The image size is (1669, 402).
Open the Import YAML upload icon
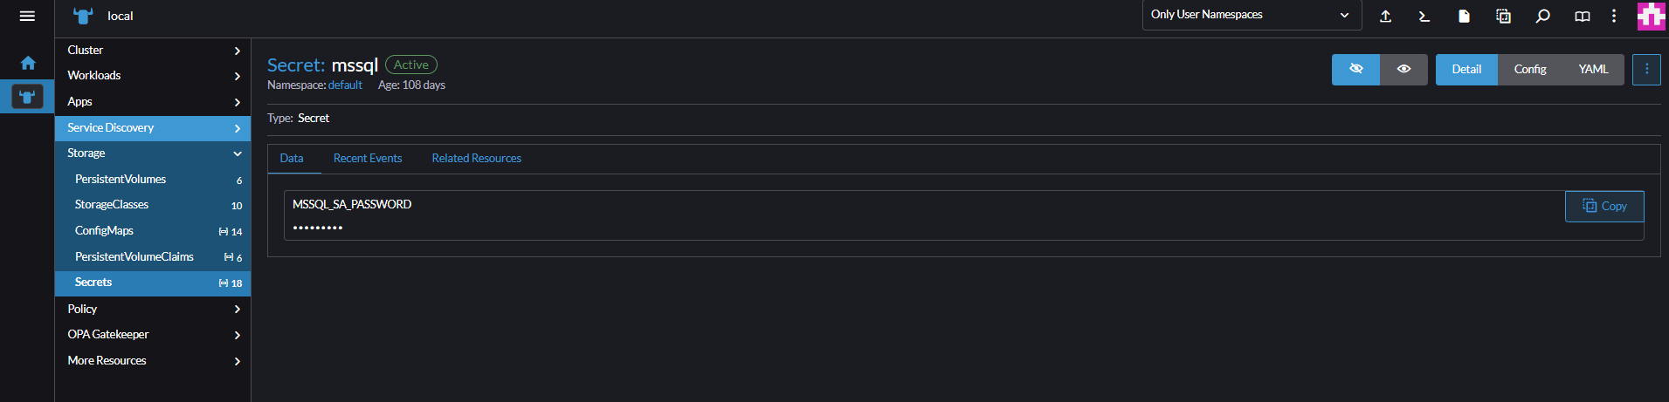click(x=1385, y=16)
